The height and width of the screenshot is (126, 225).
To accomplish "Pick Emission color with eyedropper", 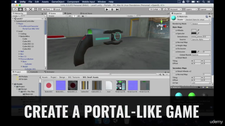I will [198, 52].
